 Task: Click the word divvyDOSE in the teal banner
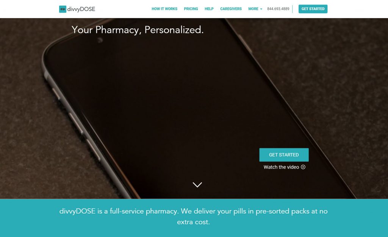(x=77, y=211)
